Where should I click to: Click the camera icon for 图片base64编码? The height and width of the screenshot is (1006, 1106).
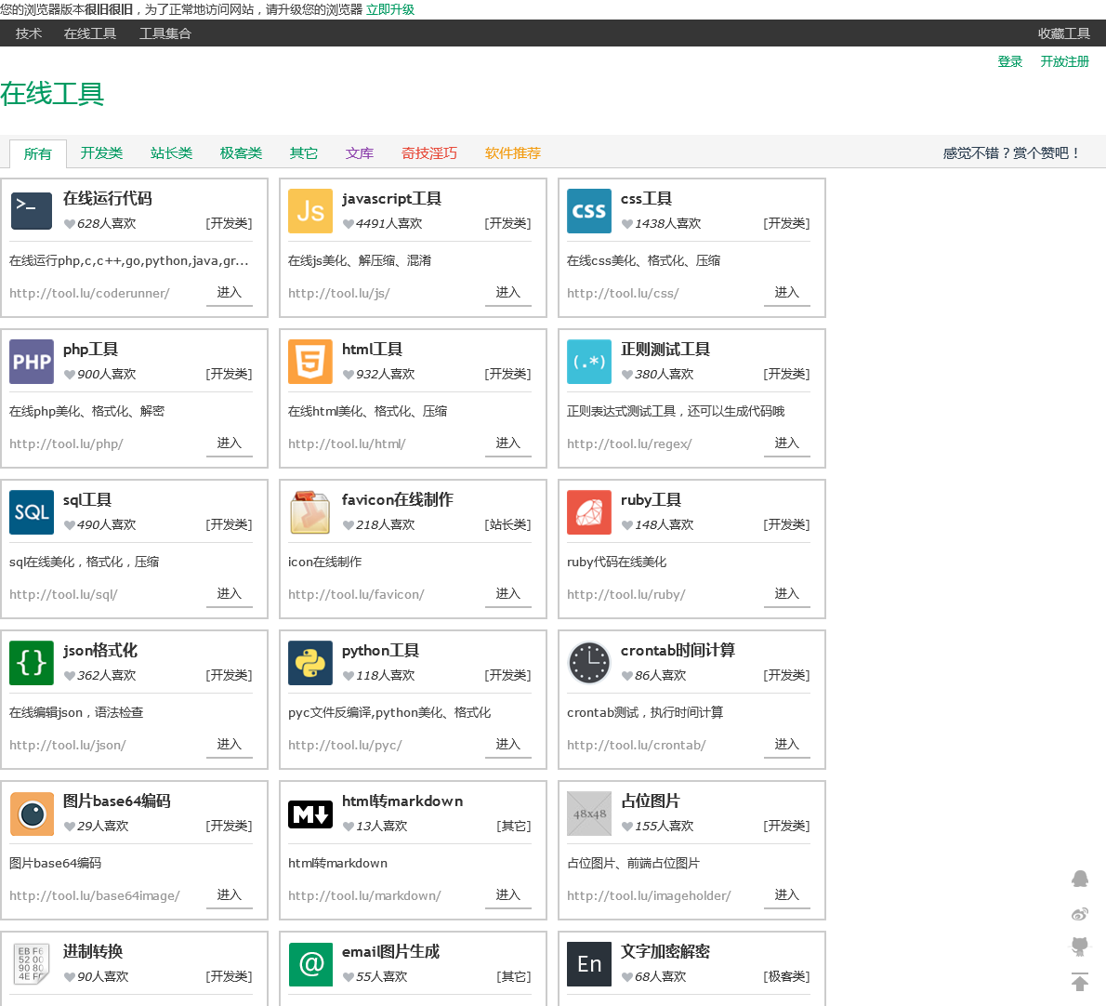pos(32,814)
